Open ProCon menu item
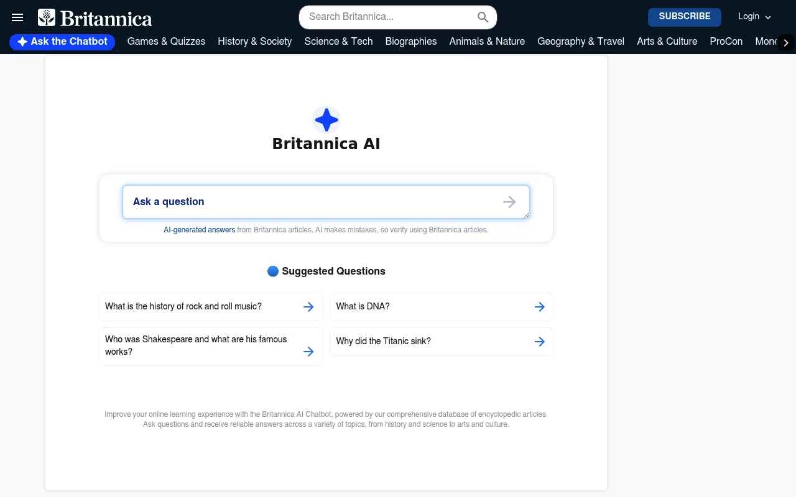796x497 pixels. click(726, 42)
